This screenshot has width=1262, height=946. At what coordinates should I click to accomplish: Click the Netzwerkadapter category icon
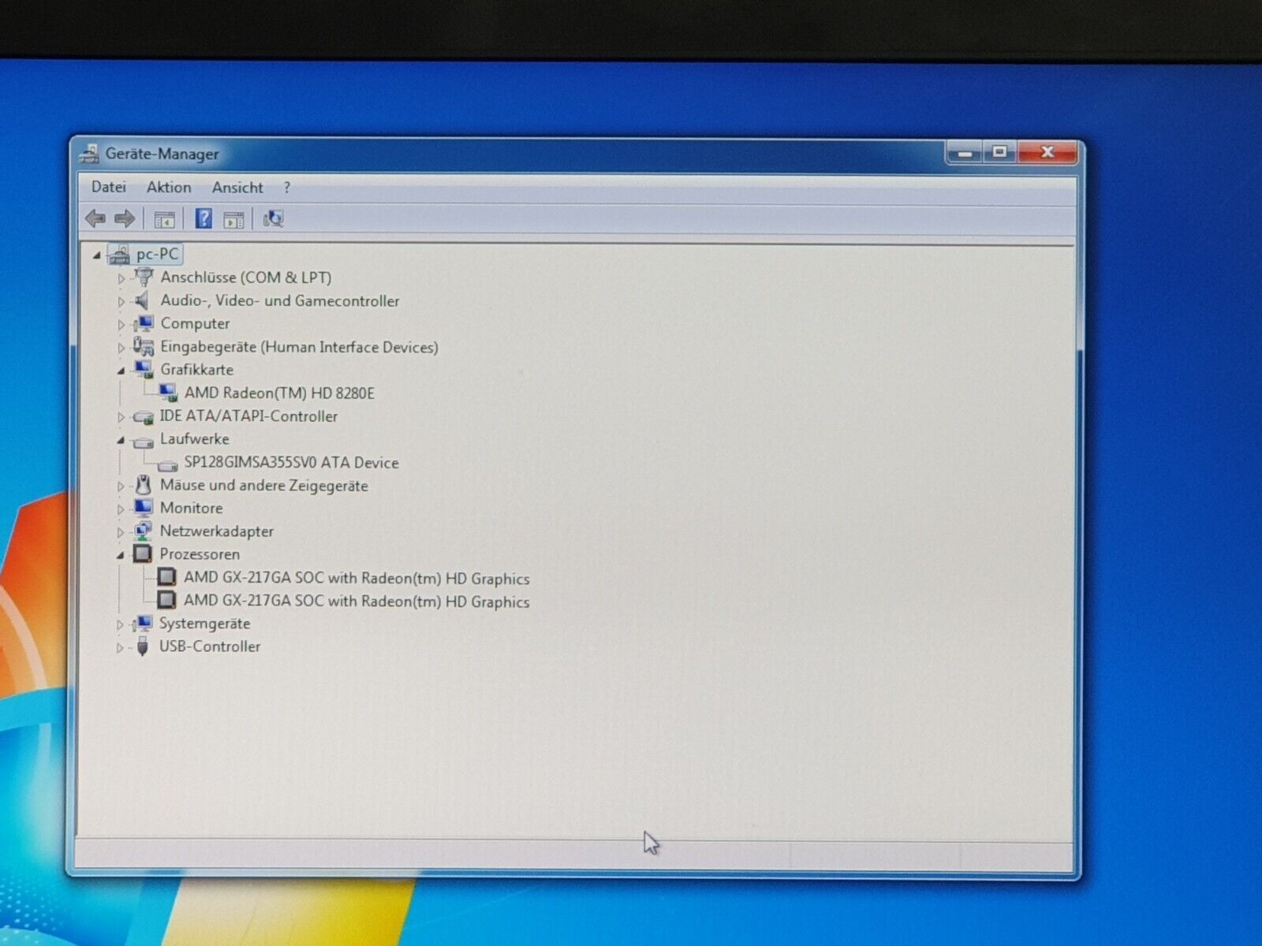pos(143,531)
